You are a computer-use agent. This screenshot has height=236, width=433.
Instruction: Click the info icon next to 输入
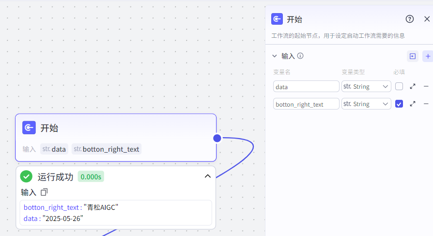(x=300, y=56)
